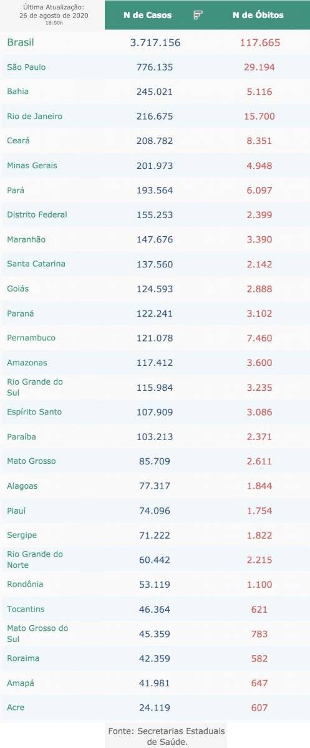Image resolution: width=310 pixels, height=748 pixels.
Task: Select the Amazonas row label
Action: click(x=27, y=363)
